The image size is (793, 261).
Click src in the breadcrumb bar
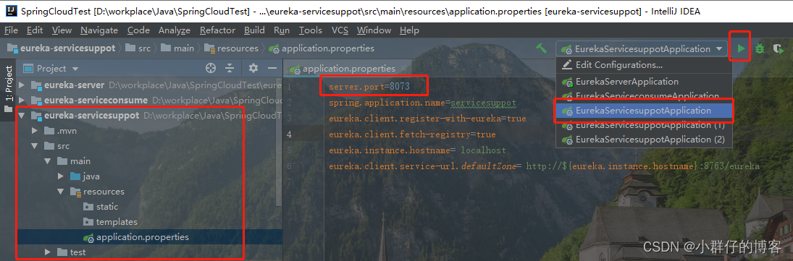(138, 48)
